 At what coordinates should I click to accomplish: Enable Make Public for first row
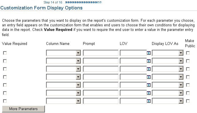point(188,53)
